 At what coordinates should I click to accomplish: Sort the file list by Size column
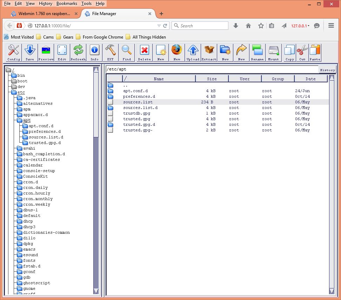[212, 79]
